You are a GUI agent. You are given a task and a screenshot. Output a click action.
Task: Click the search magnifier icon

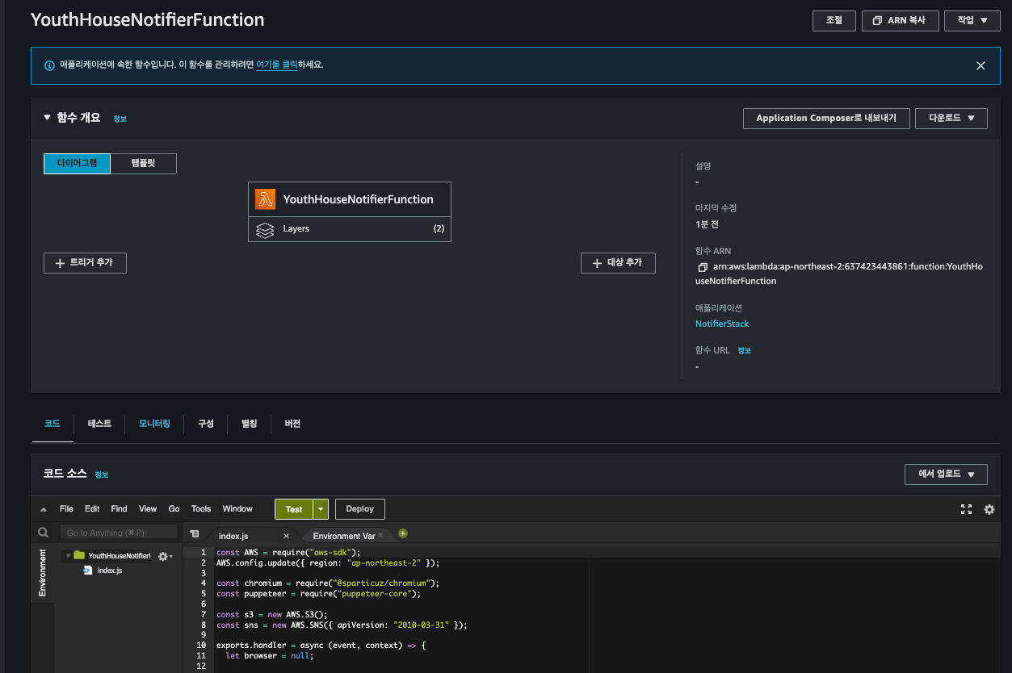(x=44, y=533)
